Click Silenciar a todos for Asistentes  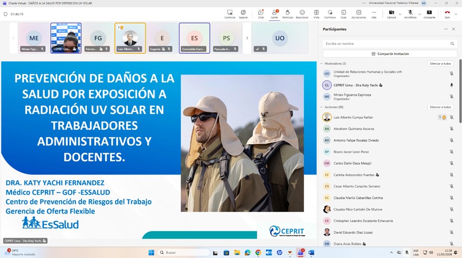[440, 107]
